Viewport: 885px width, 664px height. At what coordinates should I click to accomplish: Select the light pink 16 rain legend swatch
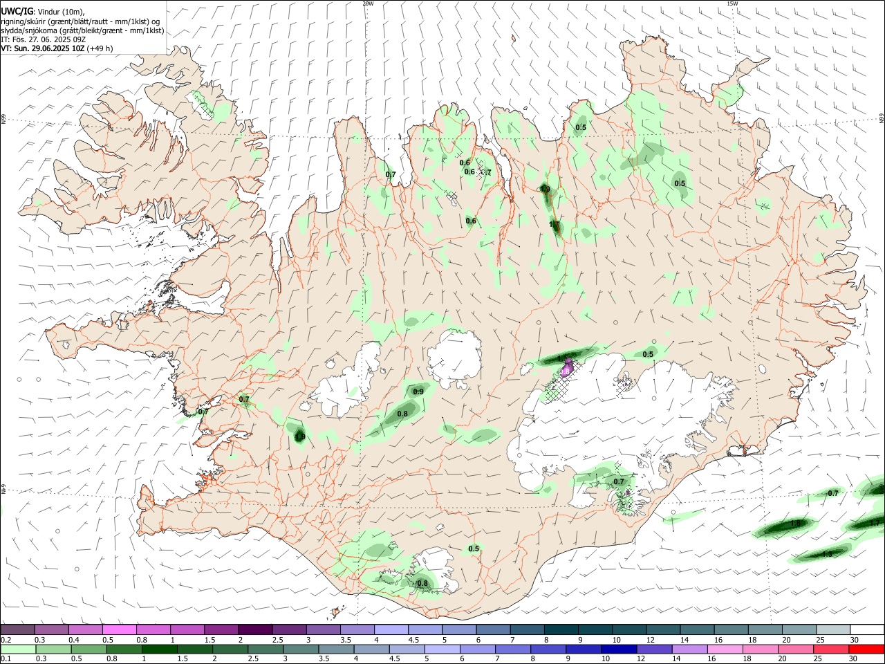coord(725,649)
